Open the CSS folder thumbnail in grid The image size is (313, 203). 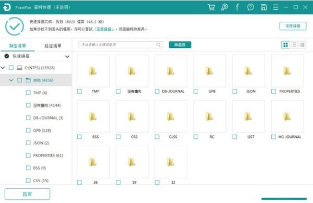pos(132,116)
